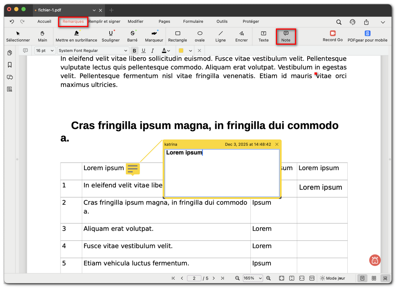Image resolution: width=396 pixels, height=288 pixels.
Task: Click the yellow sticky note icon in table
Action: 132,169
